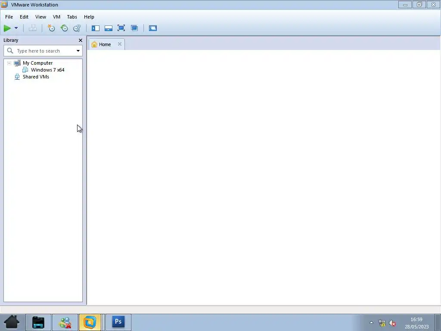Enter full screen mode icon
Screen dimensions: 441x331
click(x=121, y=28)
